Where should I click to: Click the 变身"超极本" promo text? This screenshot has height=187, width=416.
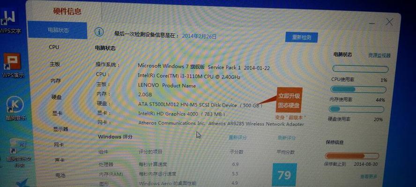click(290, 117)
